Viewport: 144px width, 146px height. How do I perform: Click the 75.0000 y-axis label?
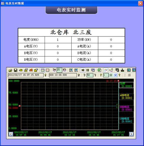pyautogui.click(x=13, y=93)
